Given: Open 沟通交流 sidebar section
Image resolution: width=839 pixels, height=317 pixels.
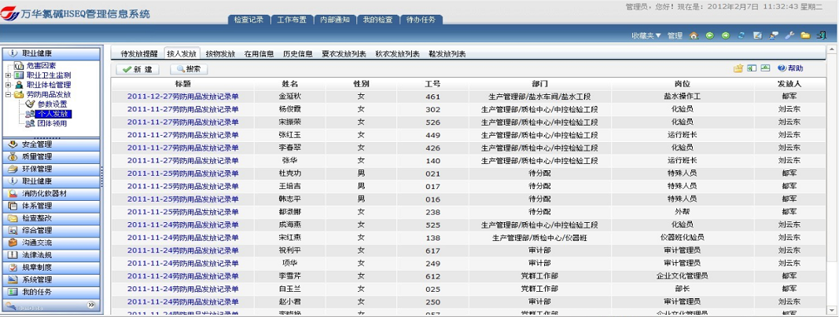Looking at the screenshot, I should point(51,242).
